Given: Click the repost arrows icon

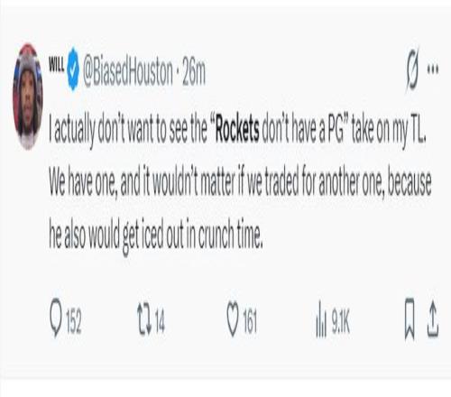Looking at the screenshot, I should [144, 320].
